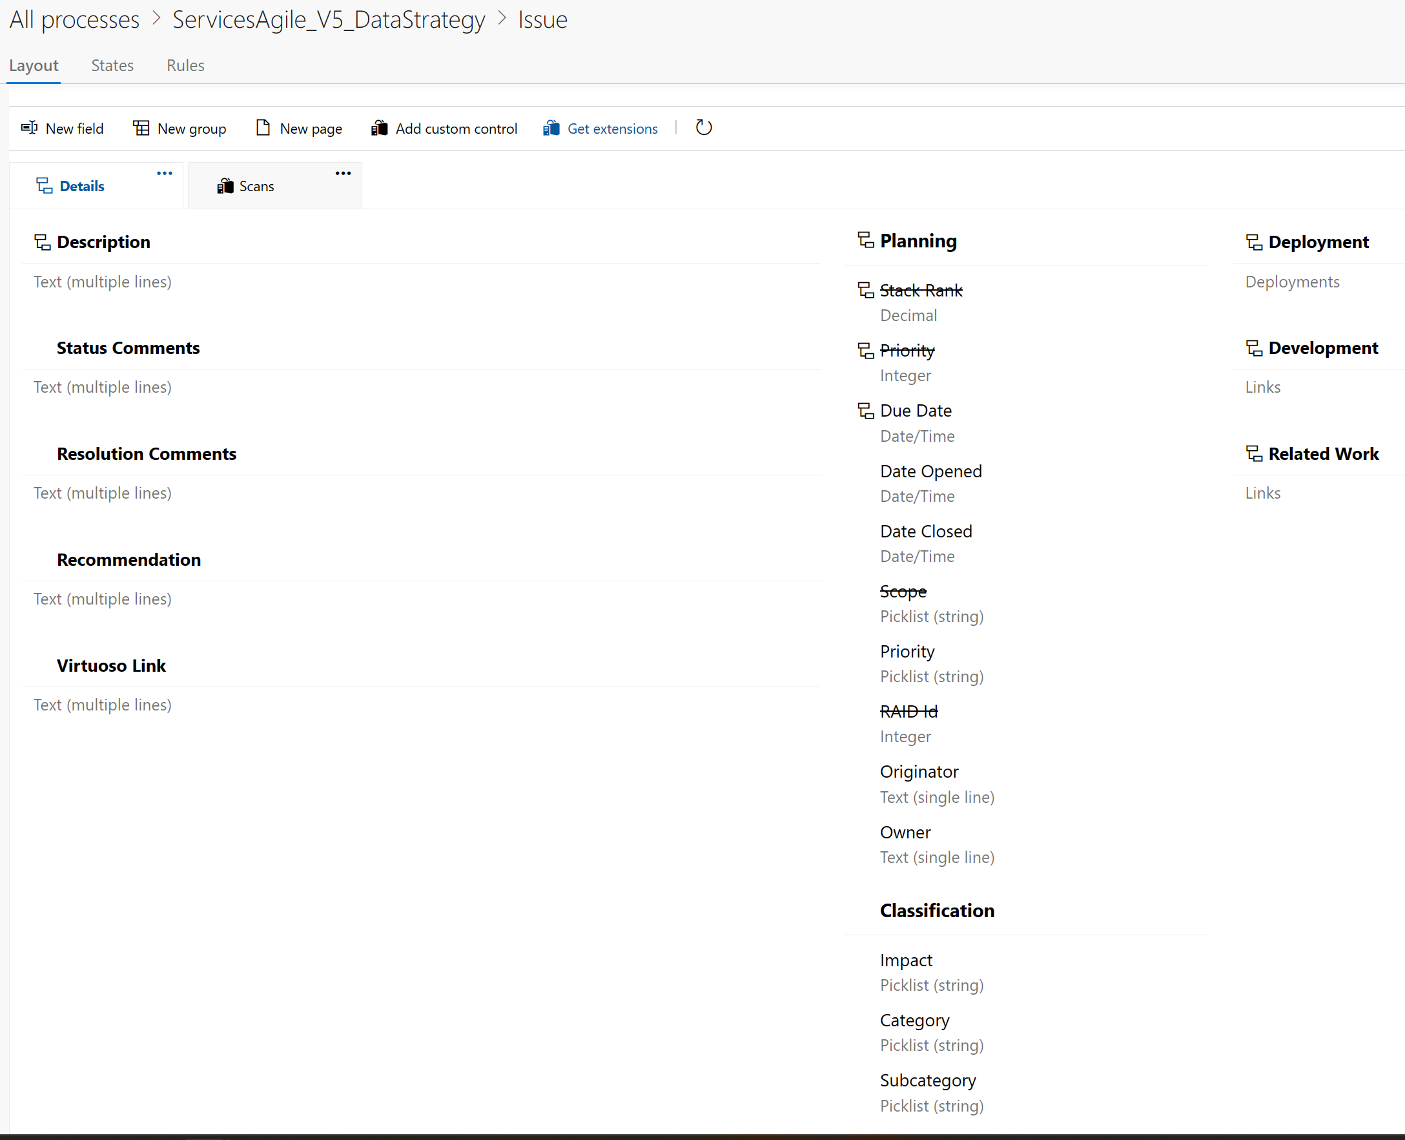The height and width of the screenshot is (1140, 1405).
Task: Select the strikethrough Stack Rank field
Action: tap(921, 289)
